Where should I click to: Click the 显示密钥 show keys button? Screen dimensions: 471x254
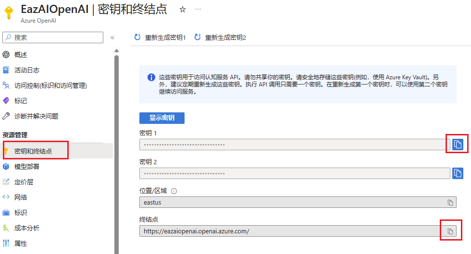point(162,118)
